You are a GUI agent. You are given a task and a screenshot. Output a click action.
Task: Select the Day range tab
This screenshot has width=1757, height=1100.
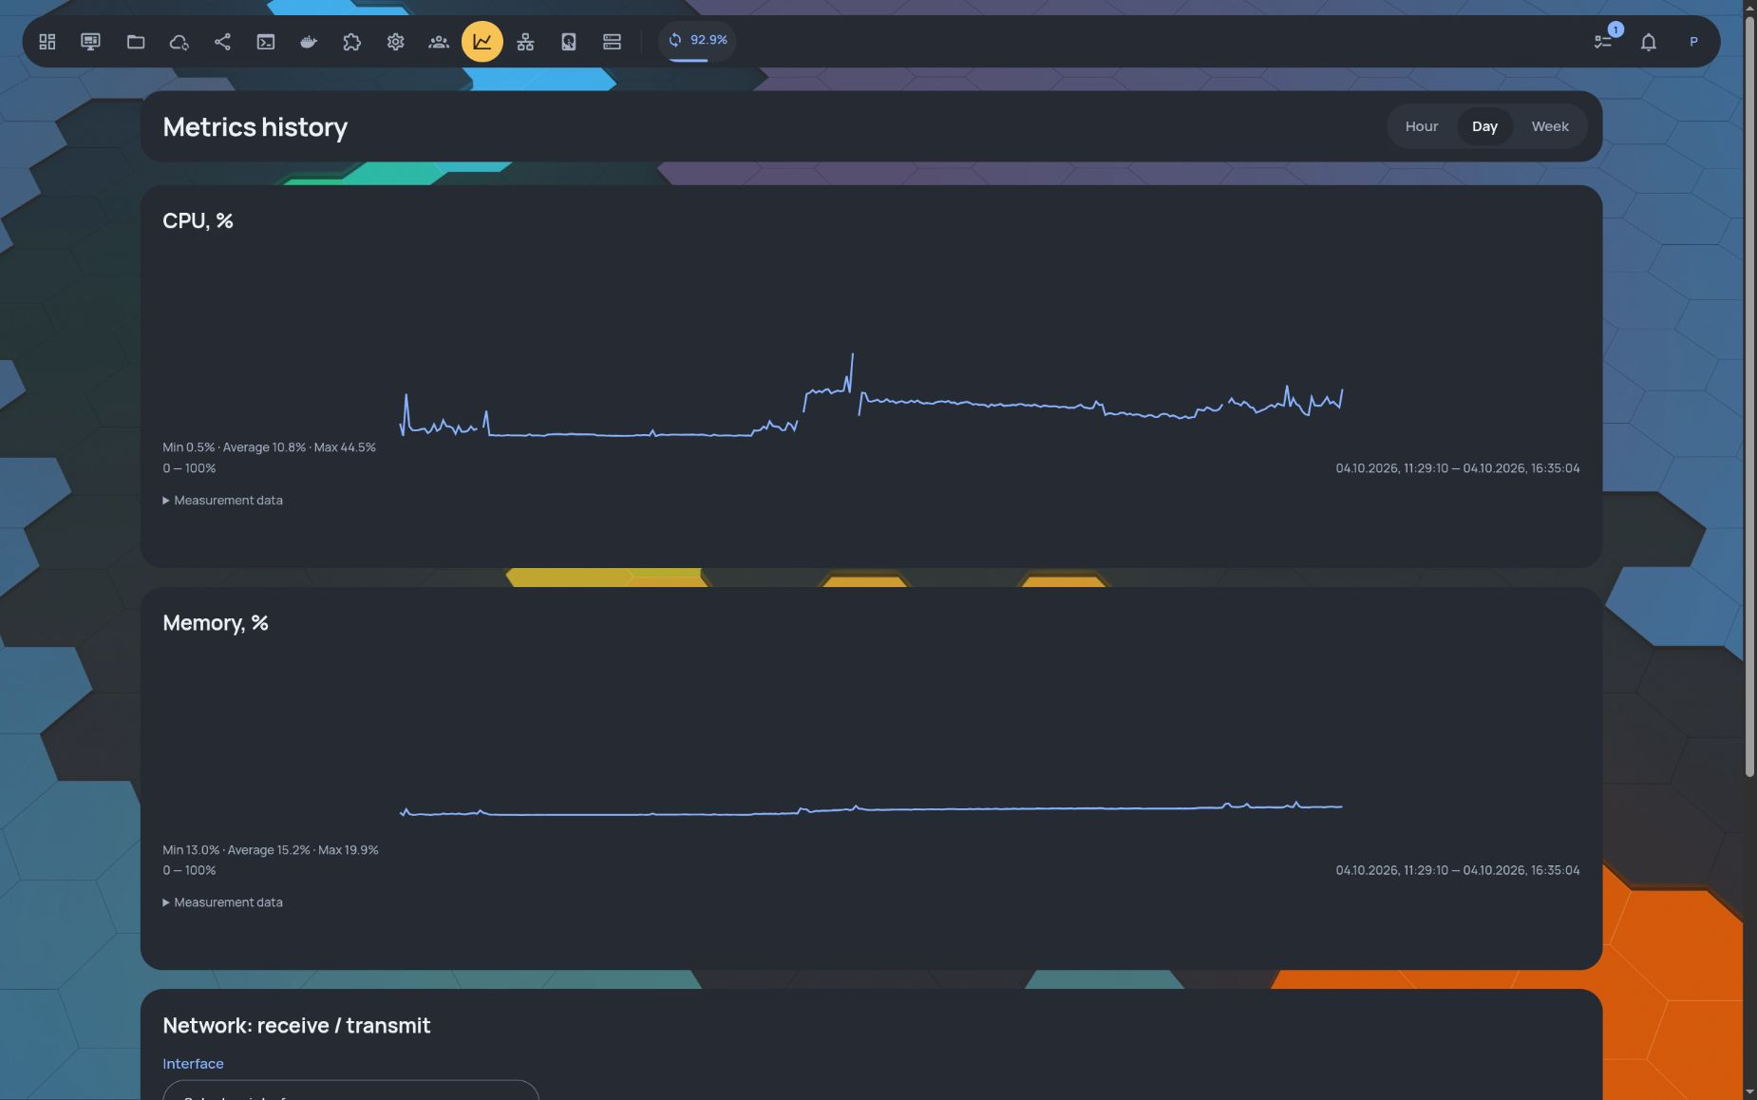pos(1484,126)
